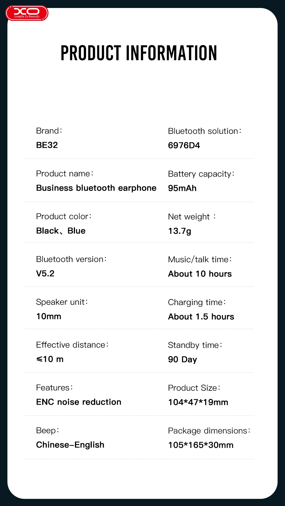This screenshot has width=285, height=506.
Task: Click the Package dimensions label
Action: click(209, 431)
